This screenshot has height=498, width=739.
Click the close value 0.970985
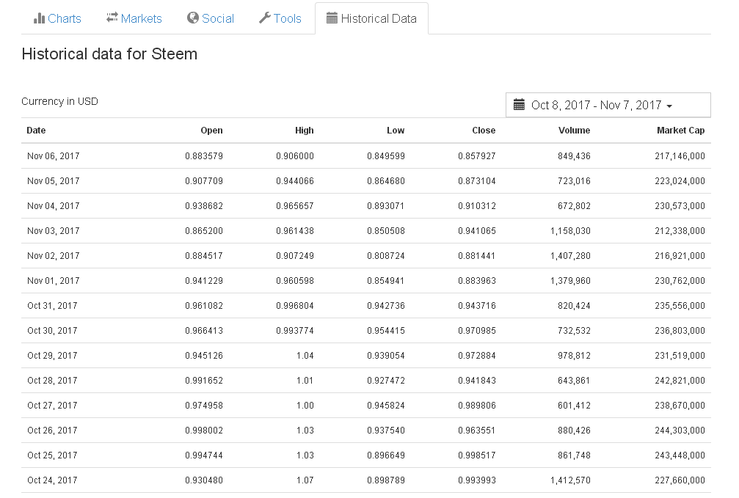tap(477, 331)
